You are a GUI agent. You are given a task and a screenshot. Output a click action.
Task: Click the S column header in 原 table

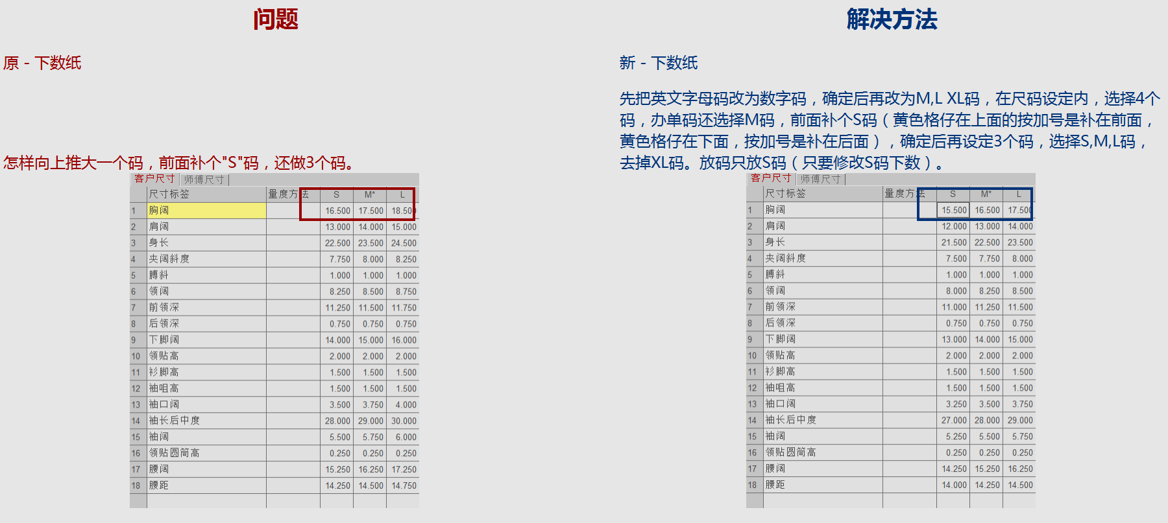click(x=336, y=194)
